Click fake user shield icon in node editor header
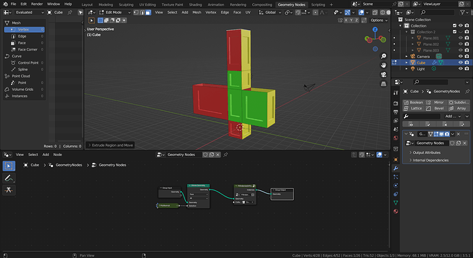The width and height of the screenshot is (473, 258). pos(205,155)
